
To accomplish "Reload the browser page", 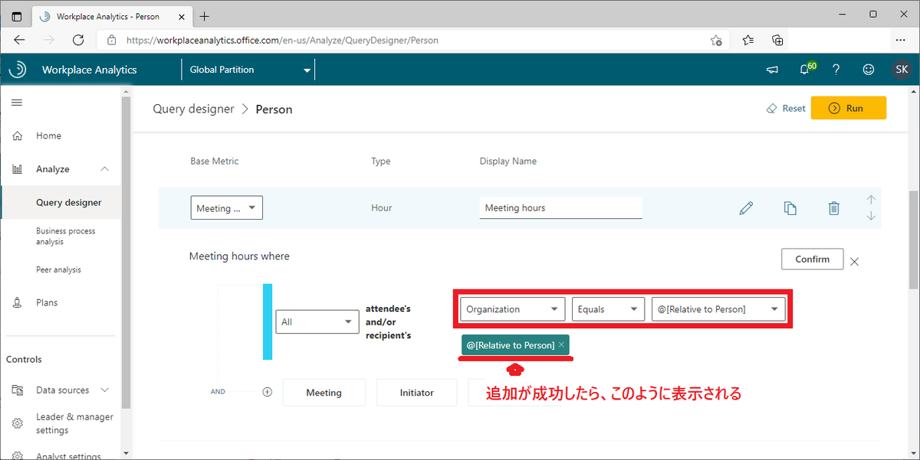I will pos(78,40).
